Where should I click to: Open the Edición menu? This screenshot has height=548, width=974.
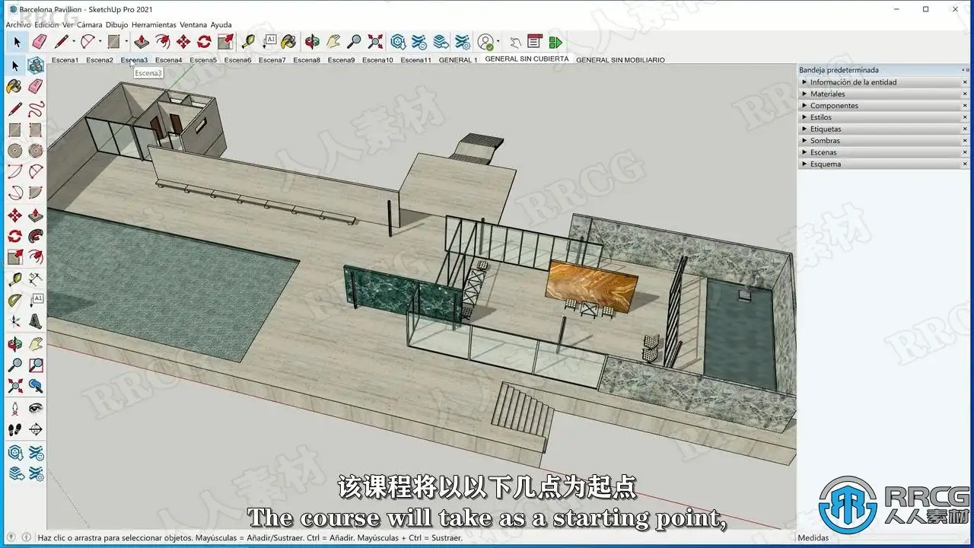(46, 25)
